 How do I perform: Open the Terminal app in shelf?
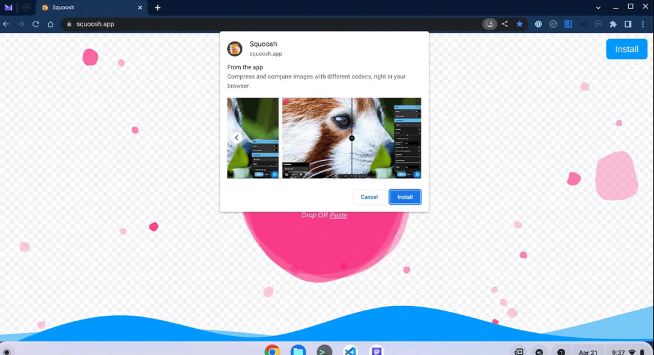[x=324, y=351]
